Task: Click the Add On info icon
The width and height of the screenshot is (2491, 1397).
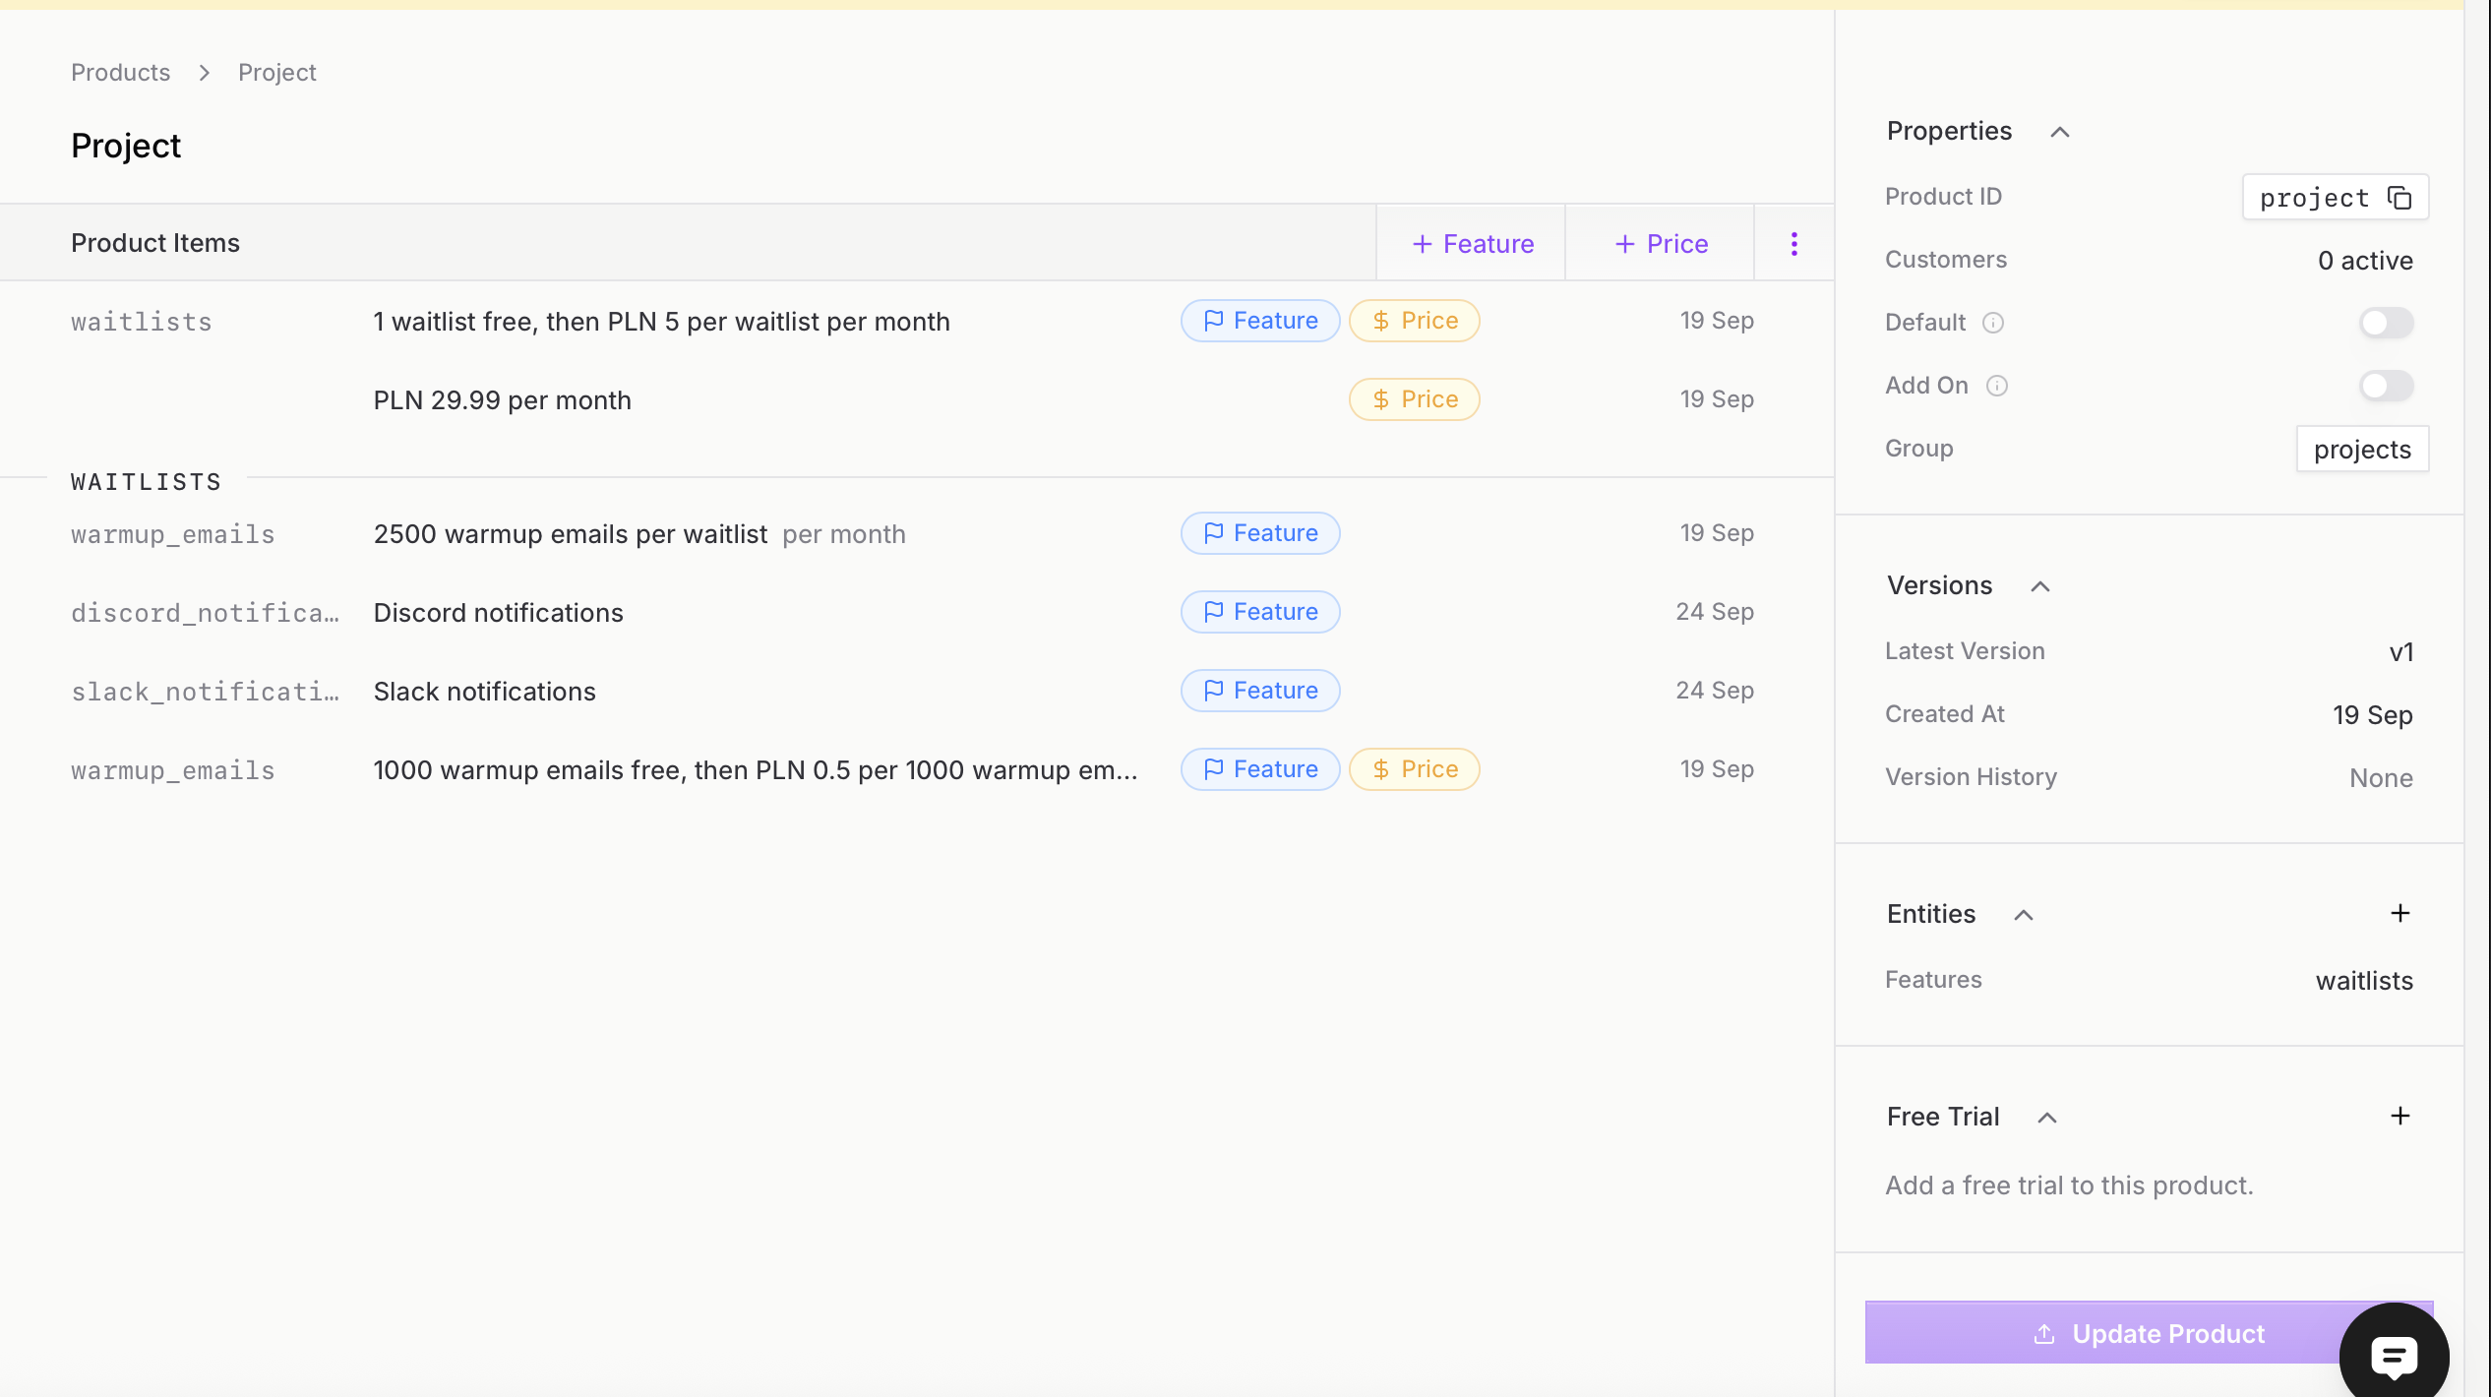Action: (1996, 386)
